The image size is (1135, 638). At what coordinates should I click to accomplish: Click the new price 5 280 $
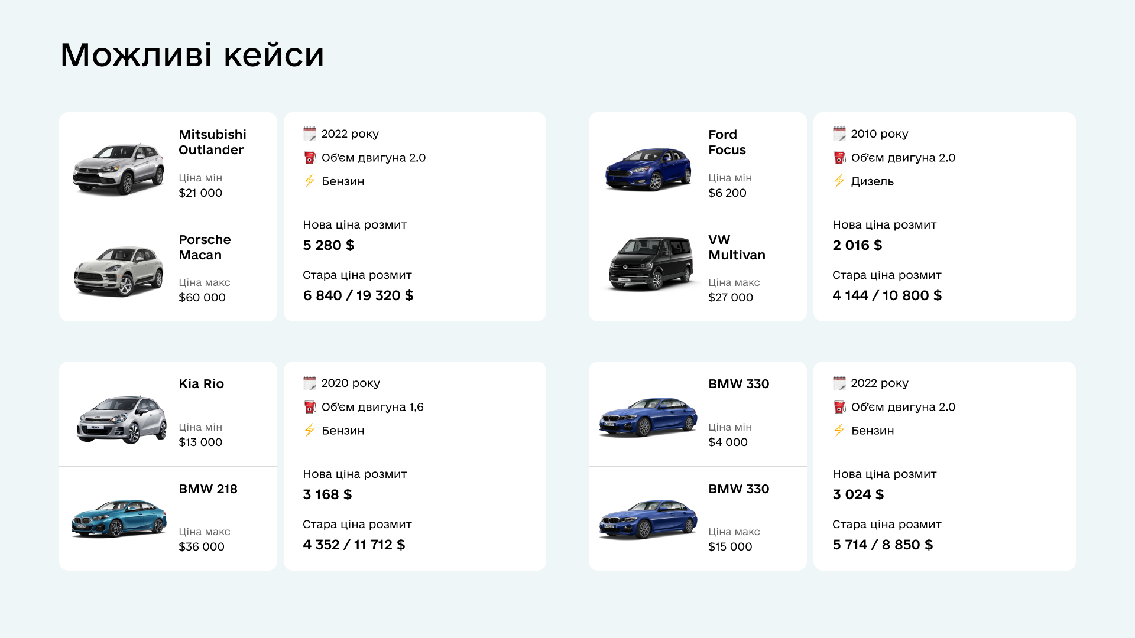(x=329, y=245)
